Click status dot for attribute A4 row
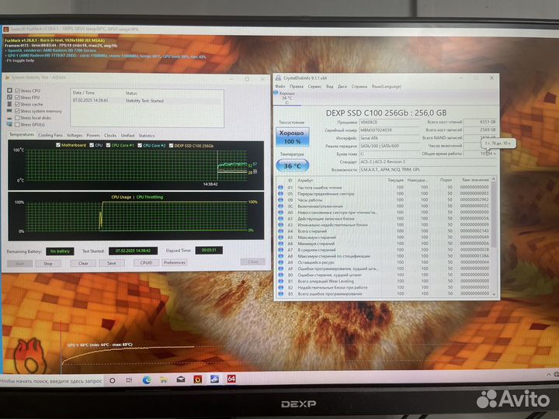 click(280, 231)
